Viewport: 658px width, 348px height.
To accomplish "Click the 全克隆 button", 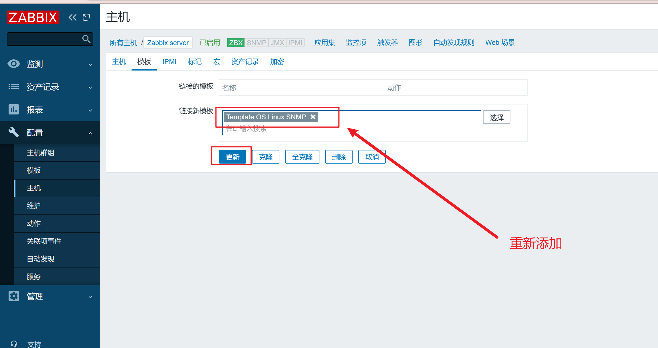I will pyautogui.click(x=302, y=157).
